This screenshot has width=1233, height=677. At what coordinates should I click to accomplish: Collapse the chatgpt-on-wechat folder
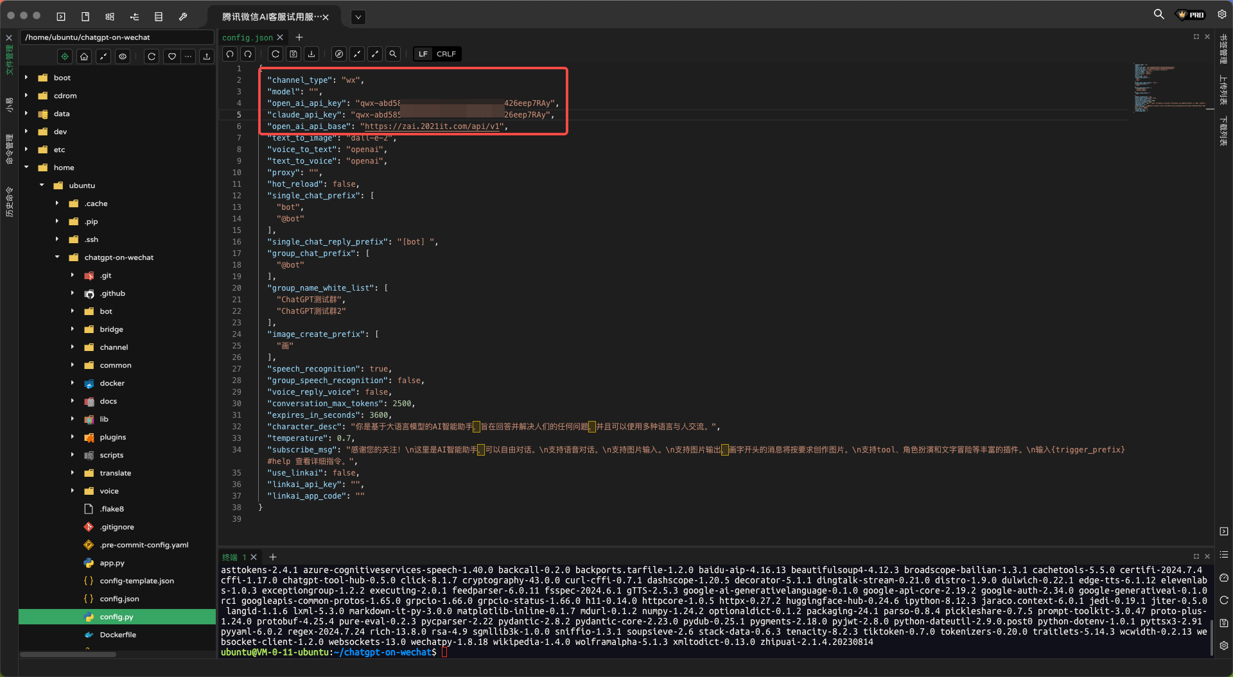click(x=57, y=257)
